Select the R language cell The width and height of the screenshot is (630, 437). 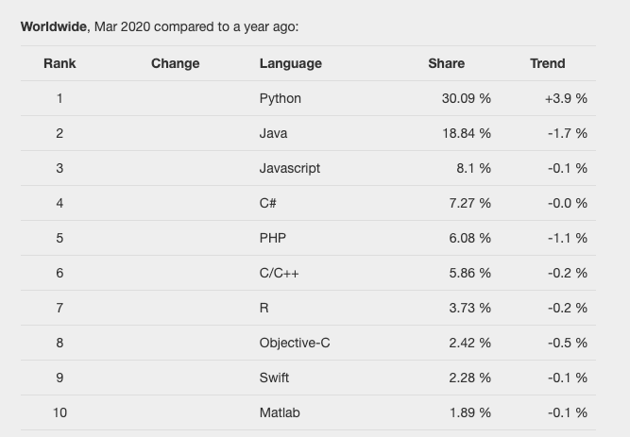click(264, 308)
